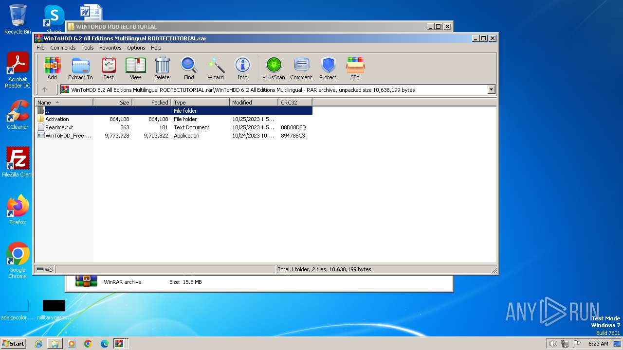Expand the archive path dropdown

(491, 89)
